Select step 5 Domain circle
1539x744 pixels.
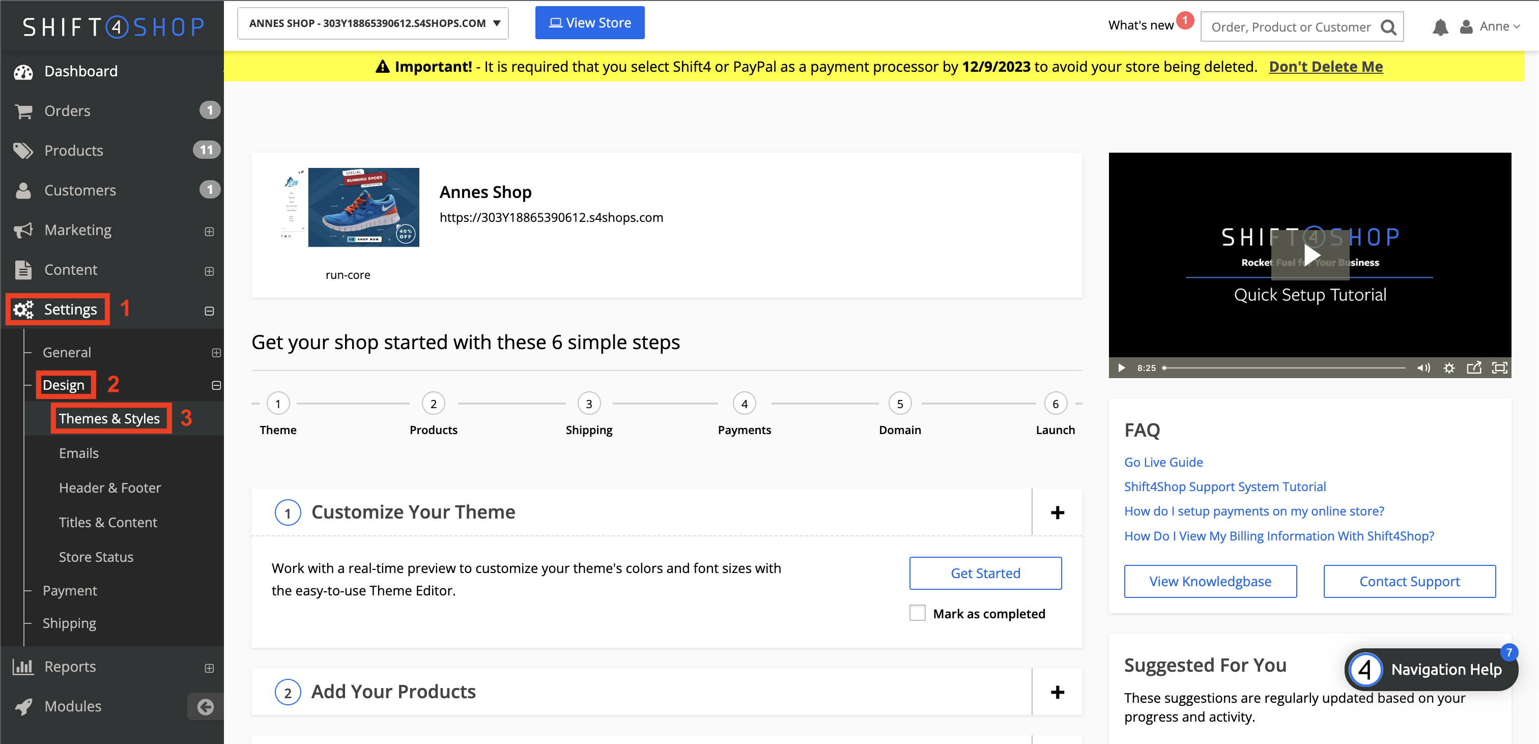coord(900,404)
